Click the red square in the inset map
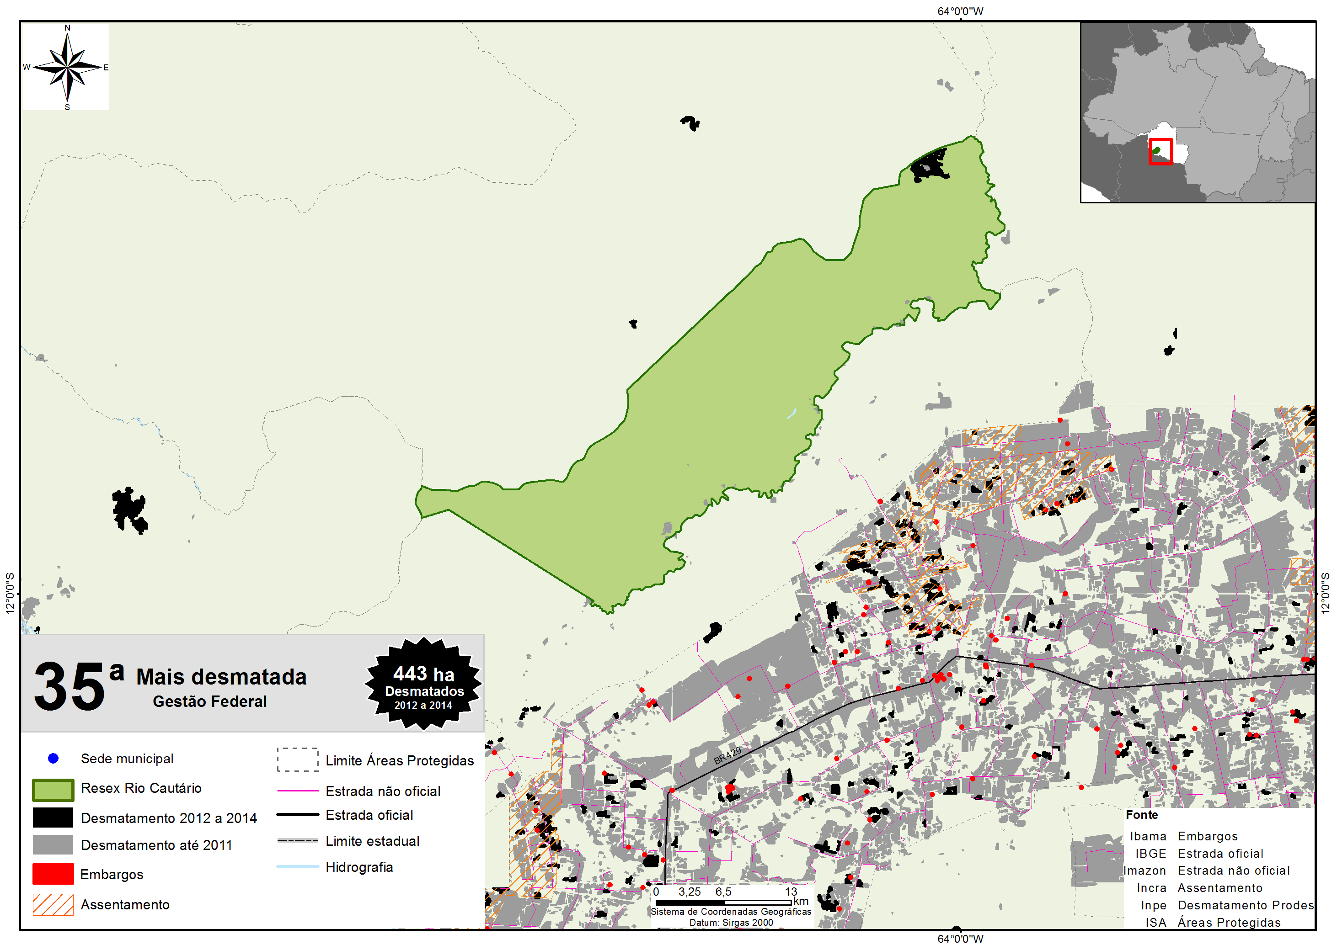Screen dimensions: 1337x945 [x=1161, y=152]
